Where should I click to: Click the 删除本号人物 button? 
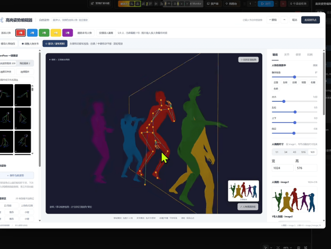(x=85, y=33)
